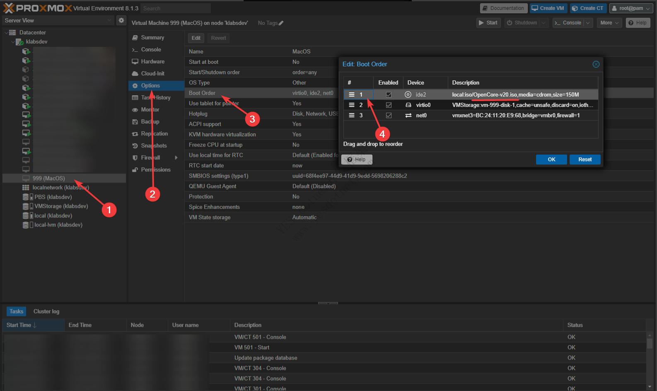657x391 pixels.
Task: Click the drag handle for ide2 row
Action: pos(352,94)
